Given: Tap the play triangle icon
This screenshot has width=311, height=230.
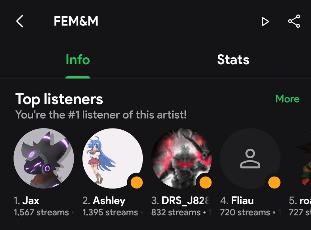Looking at the screenshot, I should [x=265, y=21].
